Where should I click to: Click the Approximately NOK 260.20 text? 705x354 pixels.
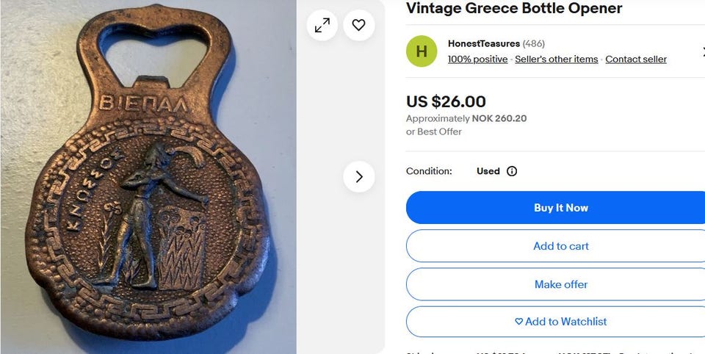[466, 118]
